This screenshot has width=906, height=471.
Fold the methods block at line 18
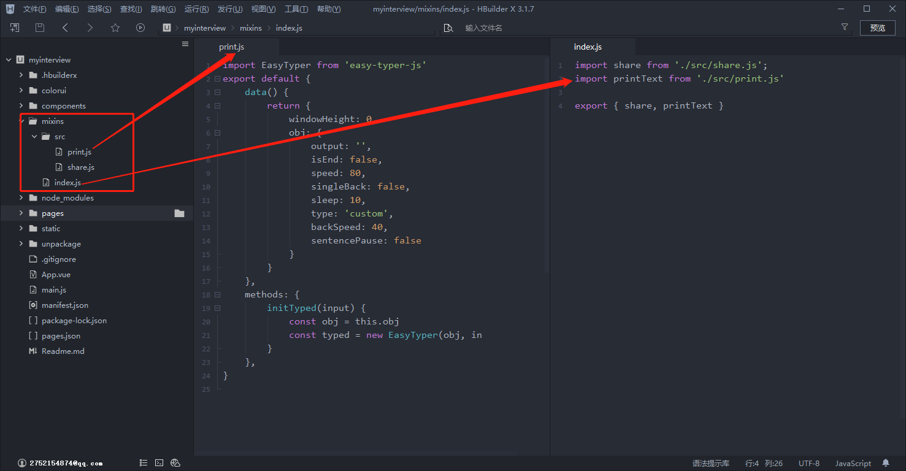pyautogui.click(x=217, y=295)
